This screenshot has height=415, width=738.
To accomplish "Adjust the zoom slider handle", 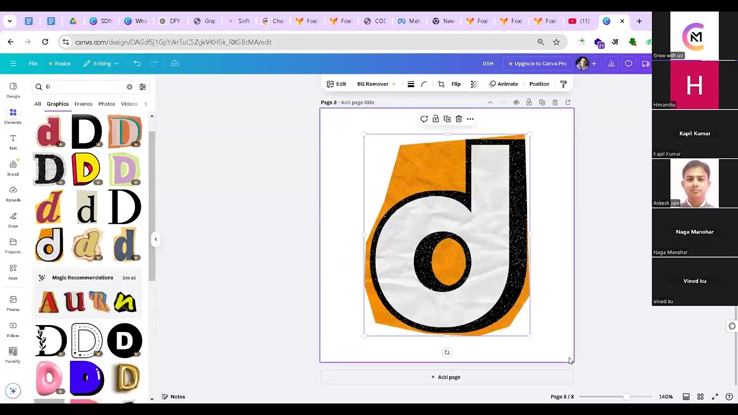I will tap(626, 397).
